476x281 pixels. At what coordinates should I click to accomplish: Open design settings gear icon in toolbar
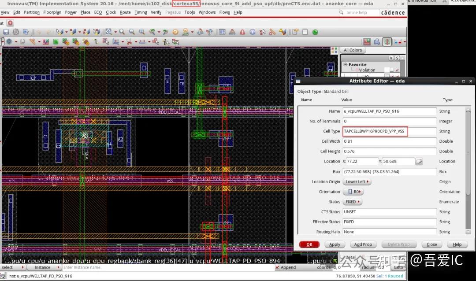(16, 32)
